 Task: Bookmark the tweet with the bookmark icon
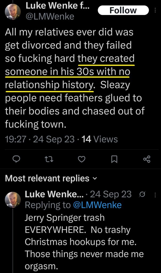pos(114,159)
